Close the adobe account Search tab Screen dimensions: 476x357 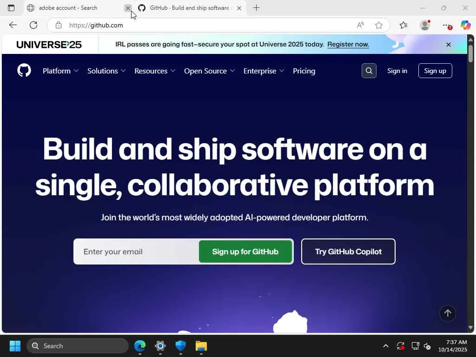(x=128, y=8)
